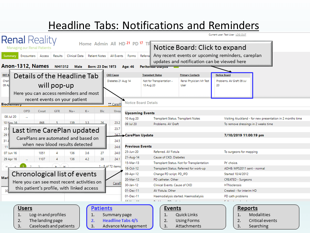Screen dimensions: 310x233
Task: Click the green status indicator beside Peritoneal dialysis
Action: point(176,67)
